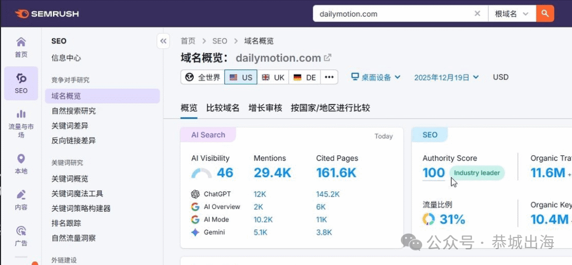Click Authority Score value 100

click(x=434, y=173)
